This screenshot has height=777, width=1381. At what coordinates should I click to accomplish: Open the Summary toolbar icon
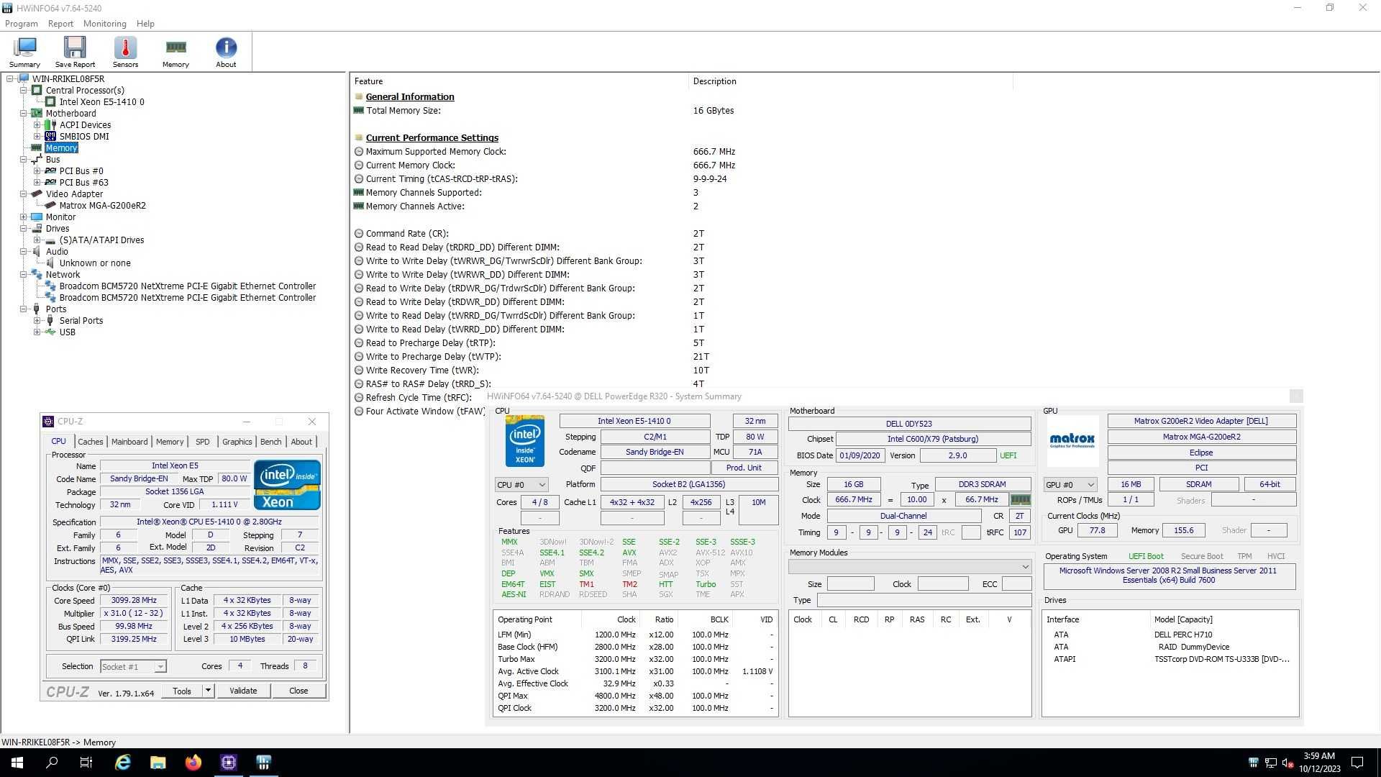coord(24,52)
